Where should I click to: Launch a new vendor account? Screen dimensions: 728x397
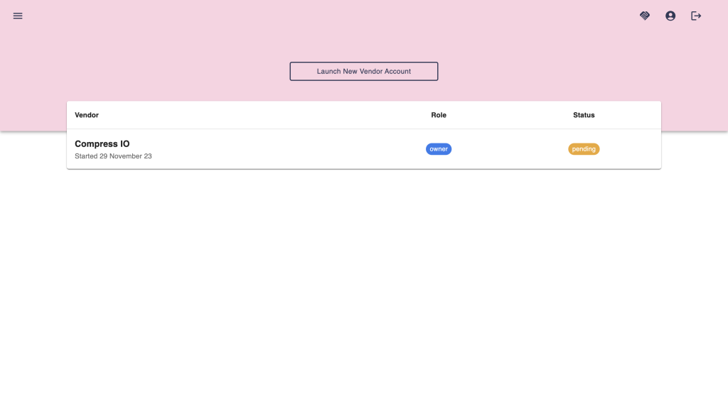(x=363, y=71)
